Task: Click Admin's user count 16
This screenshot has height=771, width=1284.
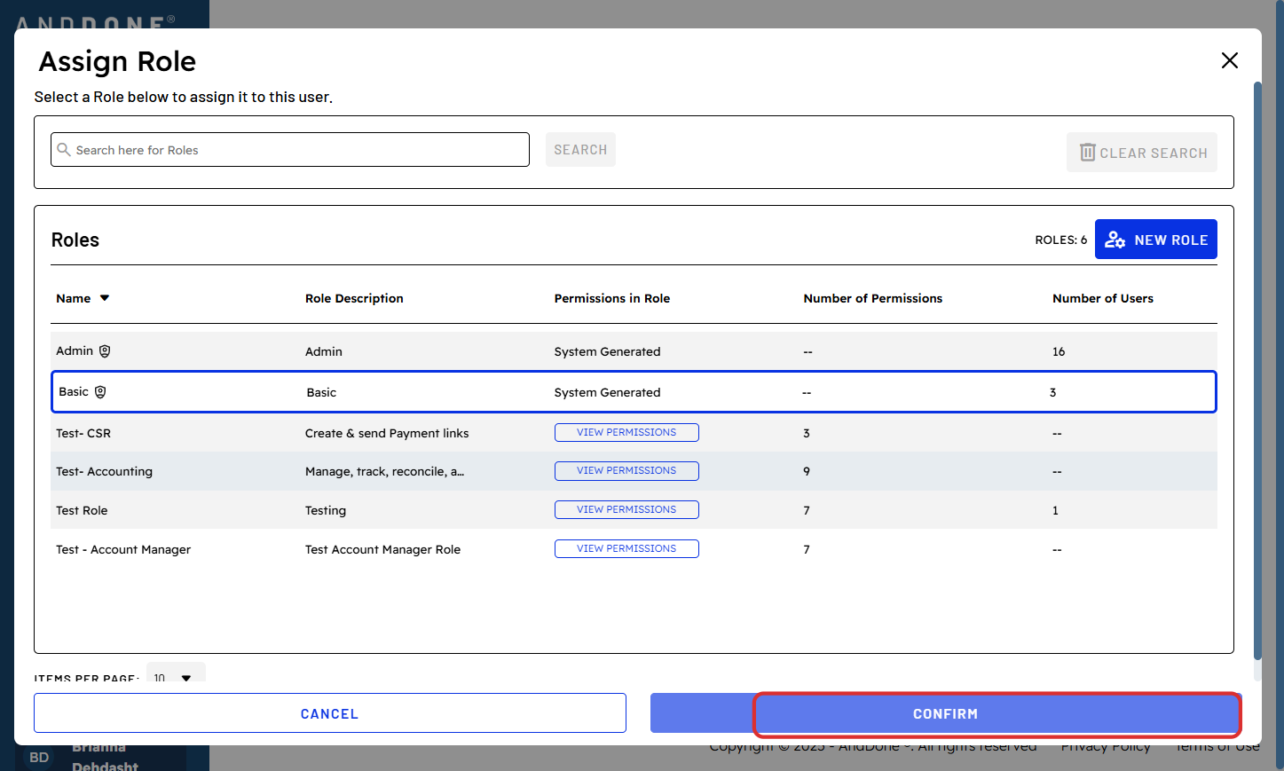Action: (1059, 351)
